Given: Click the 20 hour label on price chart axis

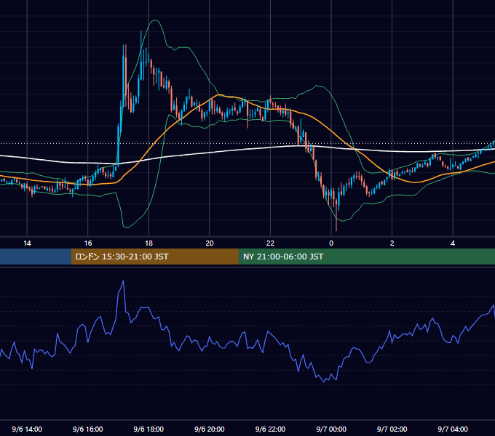Looking at the screenshot, I should [210, 243].
